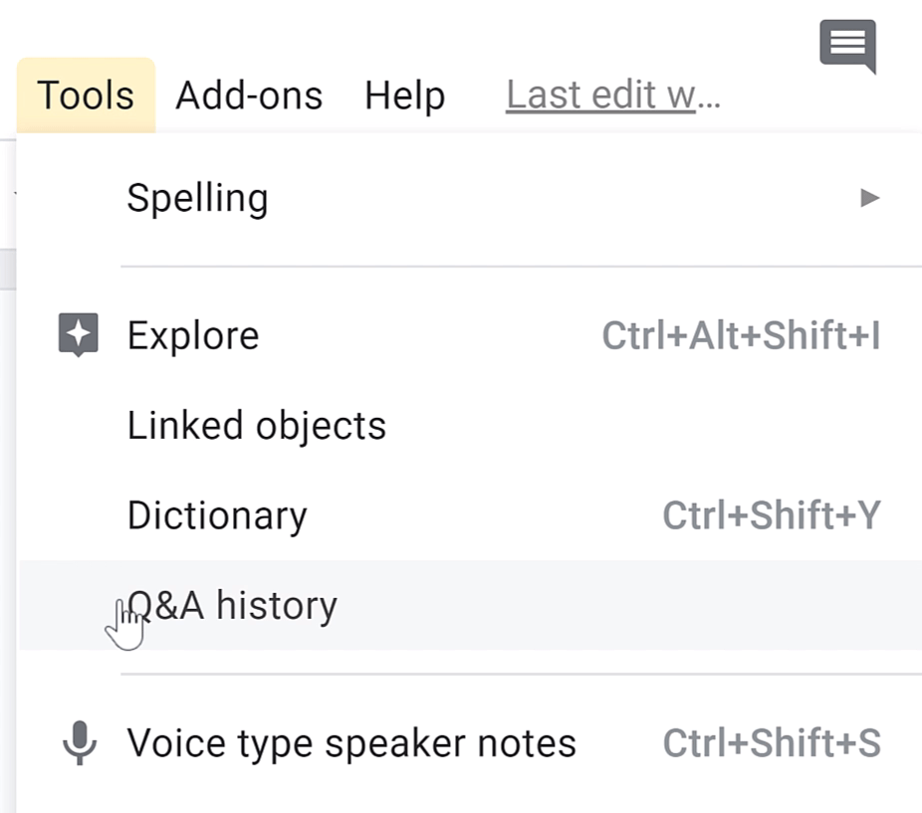Open Q&A history

point(469,605)
